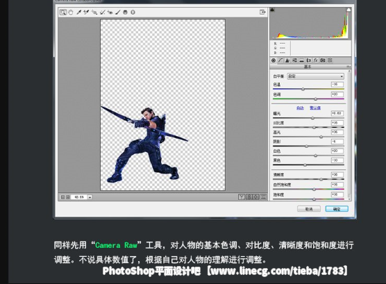Click the blacks (黑色) value field
This screenshot has height=284, width=386.
point(337,160)
